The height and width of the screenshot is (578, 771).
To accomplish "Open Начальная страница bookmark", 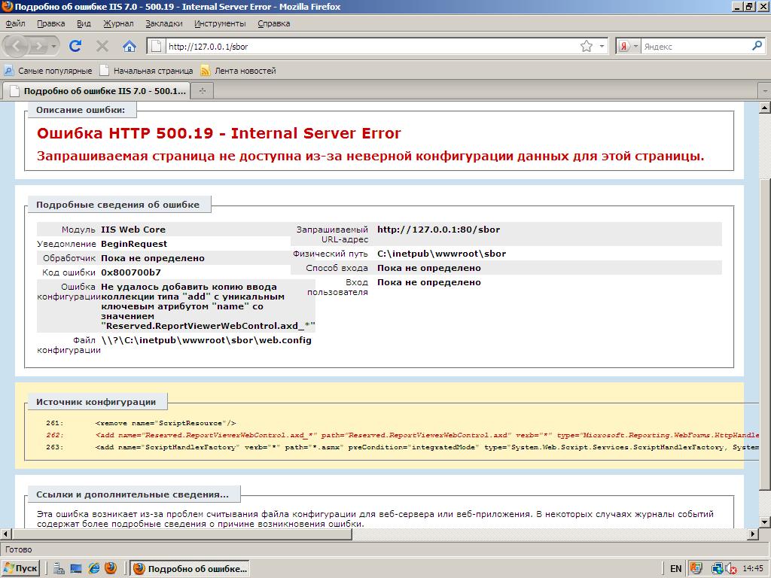I will coord(147,71).
